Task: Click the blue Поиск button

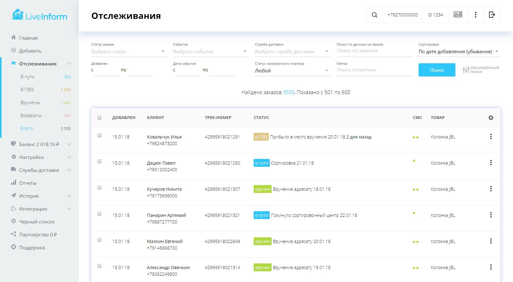Action: pyautogui.click(x=437, y=70)
